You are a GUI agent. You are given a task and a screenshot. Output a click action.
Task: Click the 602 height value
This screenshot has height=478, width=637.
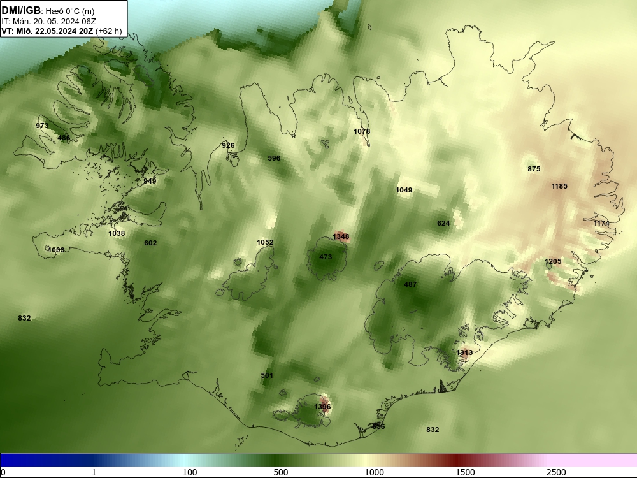click(x=151, y=243)
